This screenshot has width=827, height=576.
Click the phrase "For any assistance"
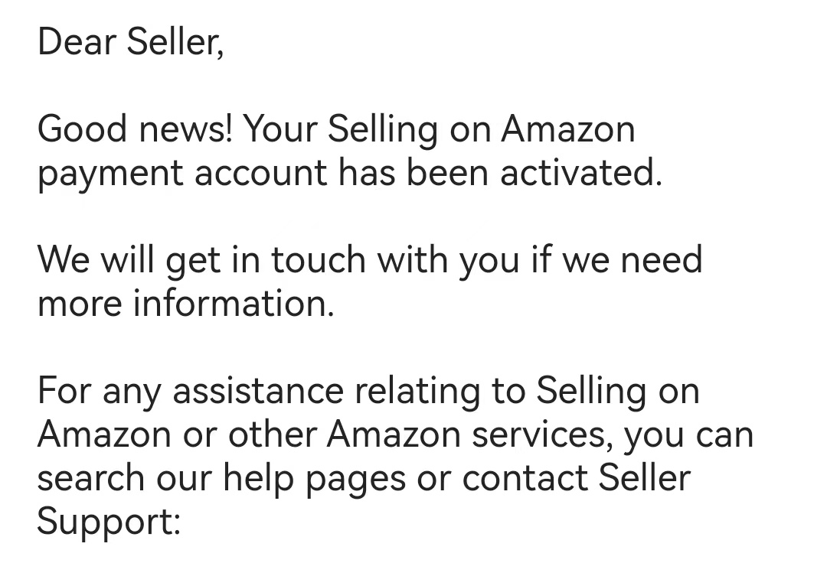pyautogui.click(x=190, y=391)
